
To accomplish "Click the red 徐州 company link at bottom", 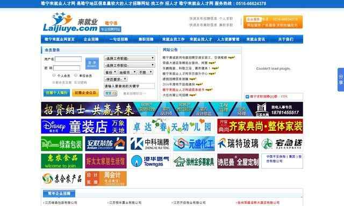I will (259, 203).
